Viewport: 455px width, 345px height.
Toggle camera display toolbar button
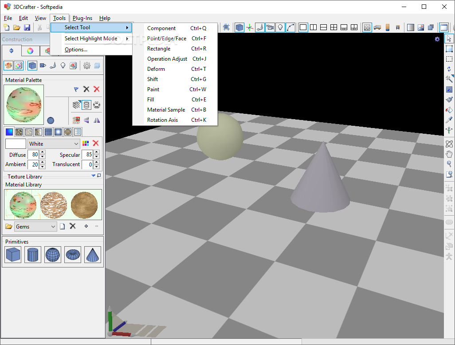pyautogui.click(x=270, y=27)
